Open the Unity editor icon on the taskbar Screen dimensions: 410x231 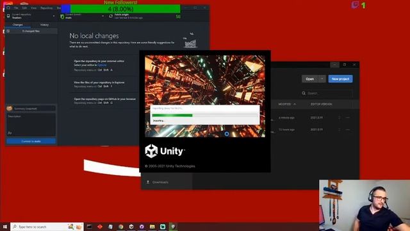[x=173, y=227]
